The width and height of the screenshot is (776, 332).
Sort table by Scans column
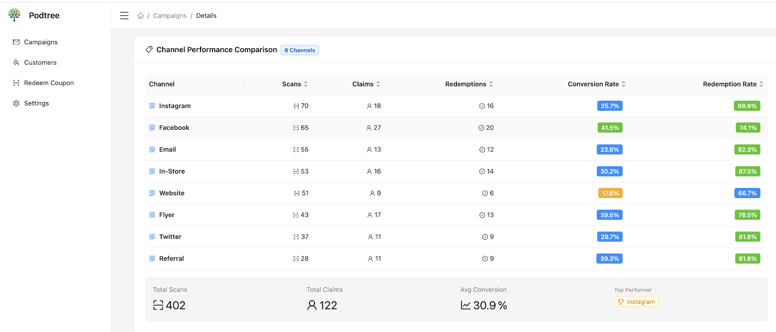305,84
